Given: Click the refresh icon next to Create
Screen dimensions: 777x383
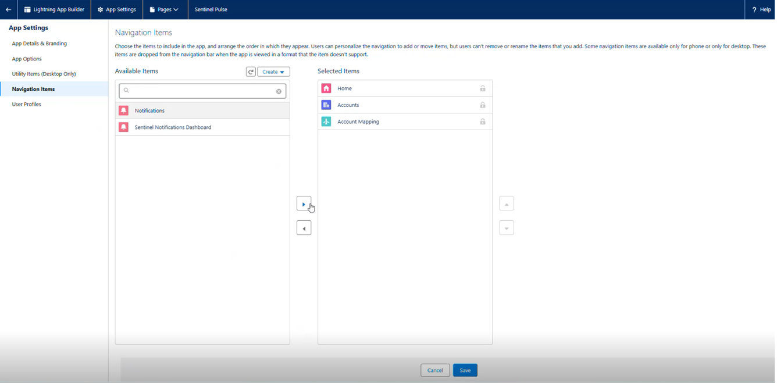Looking at the screenshot, I should point(251,72).
